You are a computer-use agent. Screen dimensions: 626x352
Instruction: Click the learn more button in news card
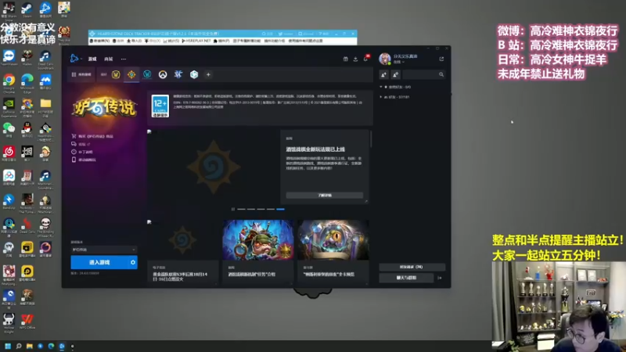[x=325, y=195]
